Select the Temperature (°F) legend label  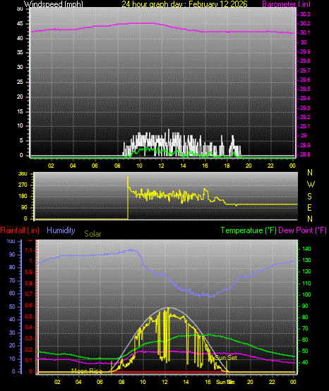point(249,230)
